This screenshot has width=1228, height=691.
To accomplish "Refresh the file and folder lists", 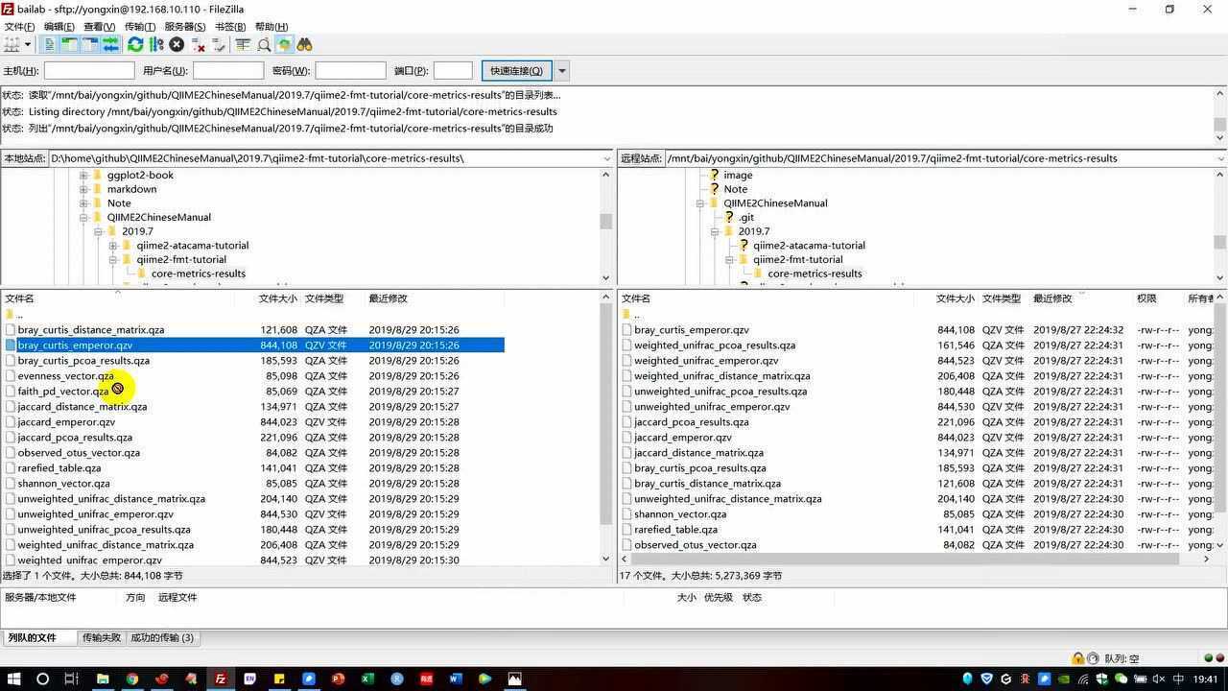I will point(135,44).
